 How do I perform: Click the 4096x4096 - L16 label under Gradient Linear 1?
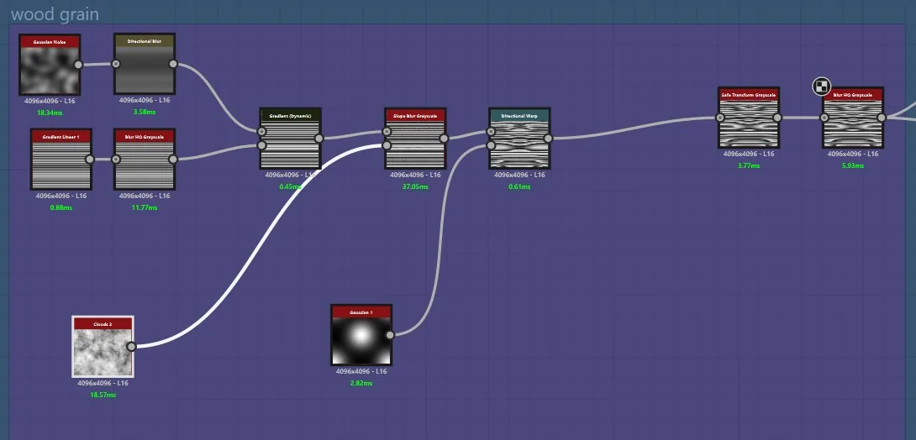click(61, 196)
